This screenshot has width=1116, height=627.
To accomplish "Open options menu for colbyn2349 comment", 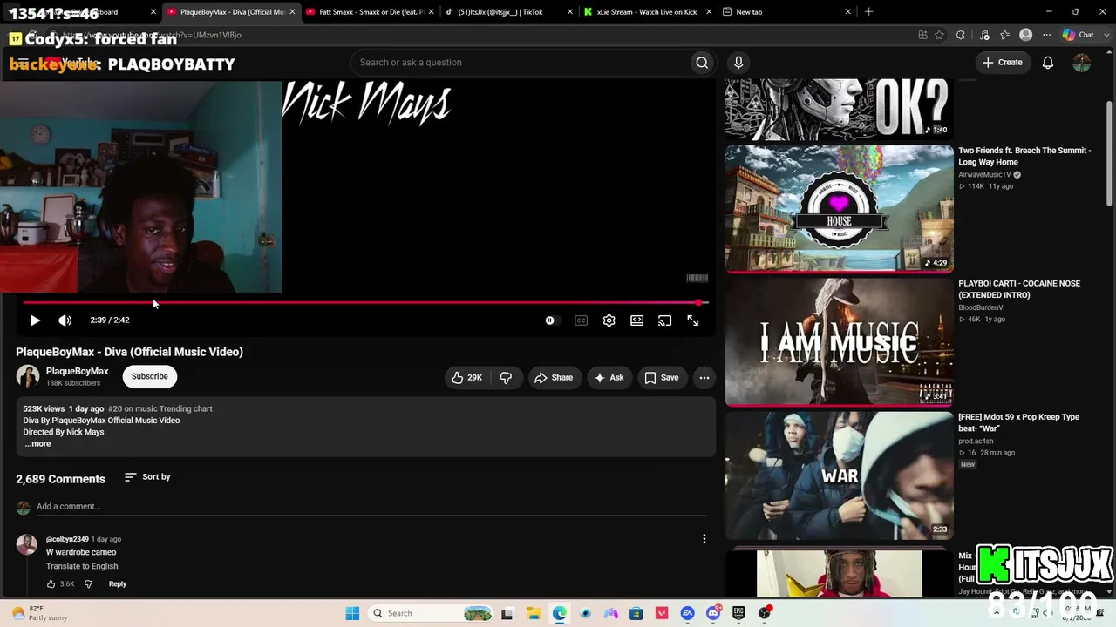I will (704, 539).
